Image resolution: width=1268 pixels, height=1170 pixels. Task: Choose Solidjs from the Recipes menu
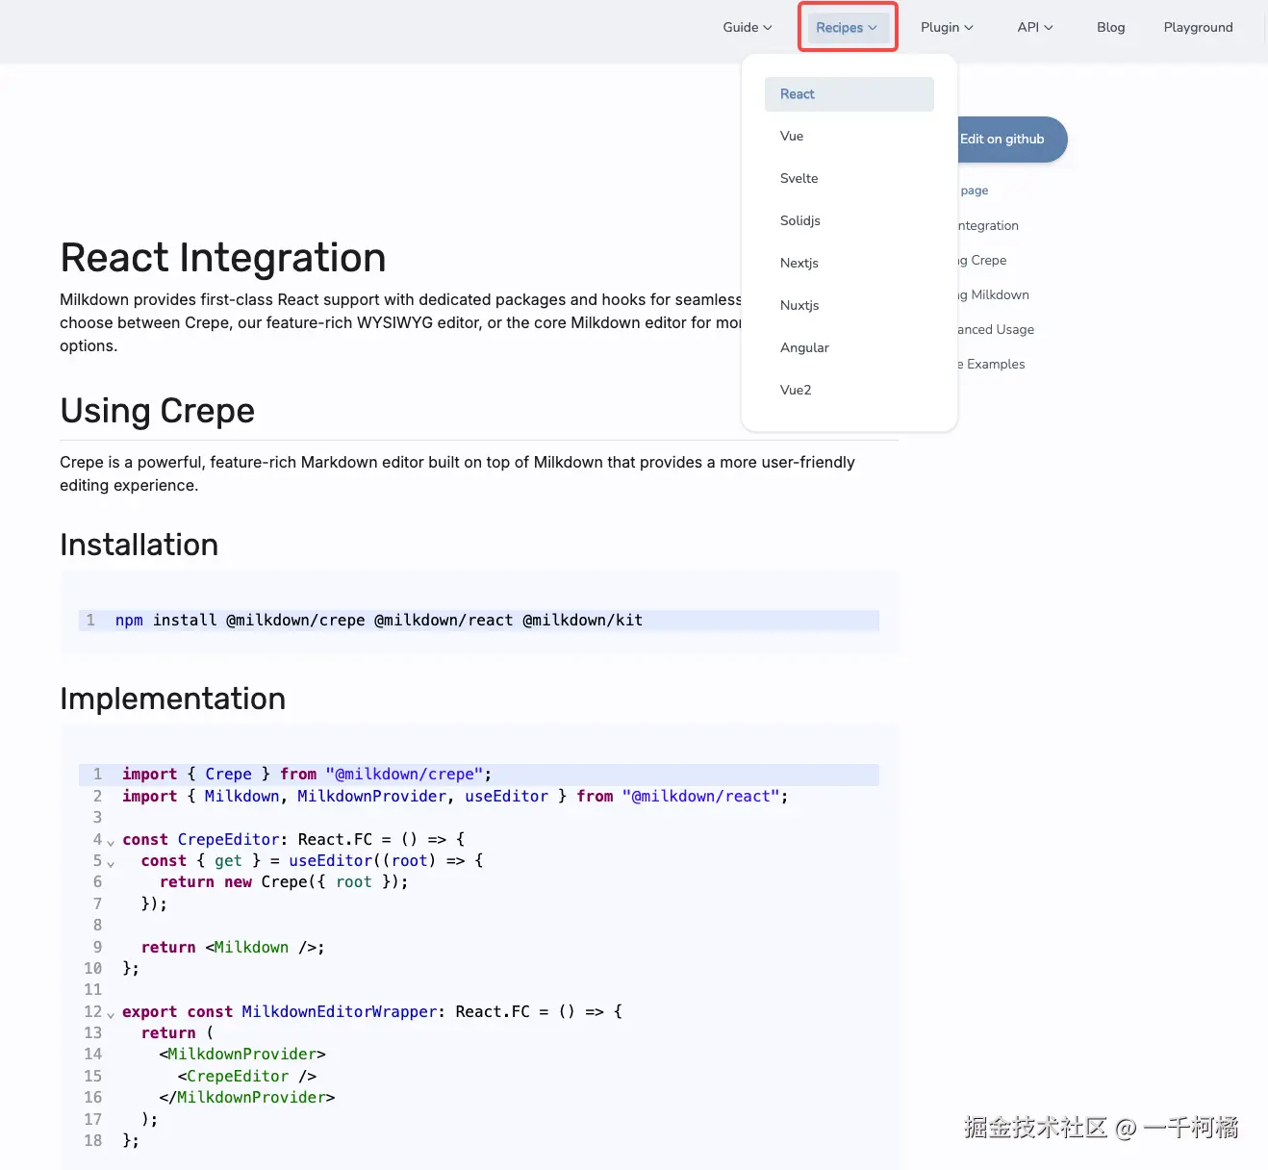click(x=850, y=221)
